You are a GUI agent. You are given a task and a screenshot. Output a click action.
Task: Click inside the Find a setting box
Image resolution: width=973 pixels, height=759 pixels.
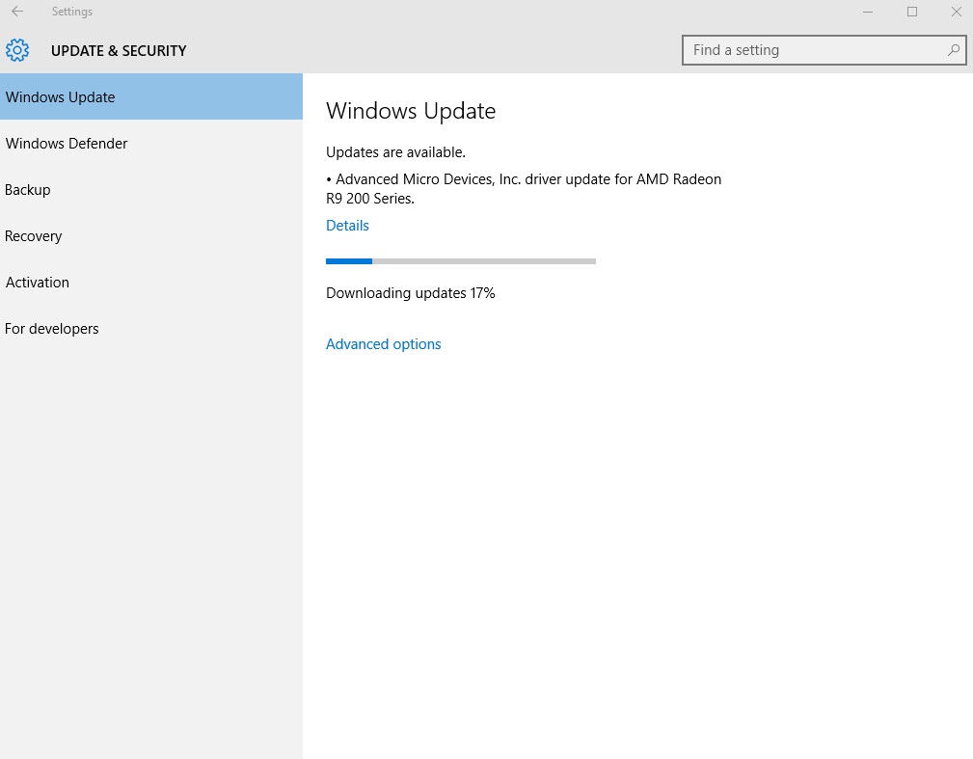coord(810,49)
